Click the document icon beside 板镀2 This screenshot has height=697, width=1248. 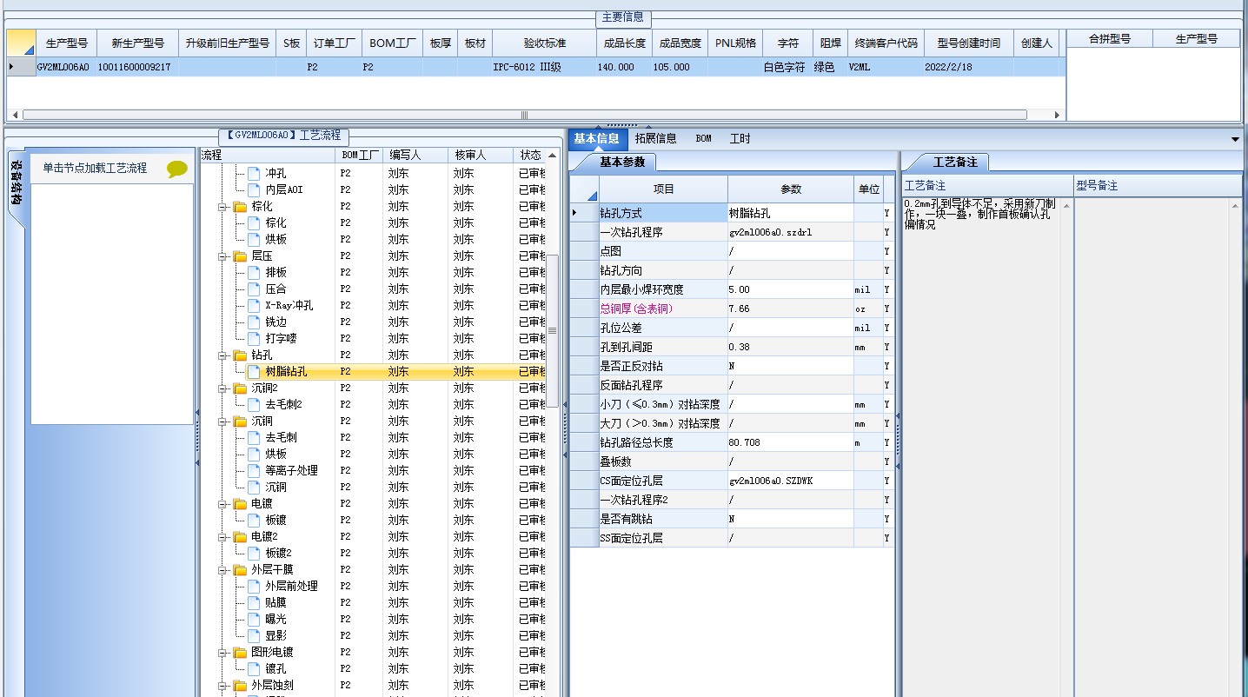pyautogui.click(x=254, y=553)
